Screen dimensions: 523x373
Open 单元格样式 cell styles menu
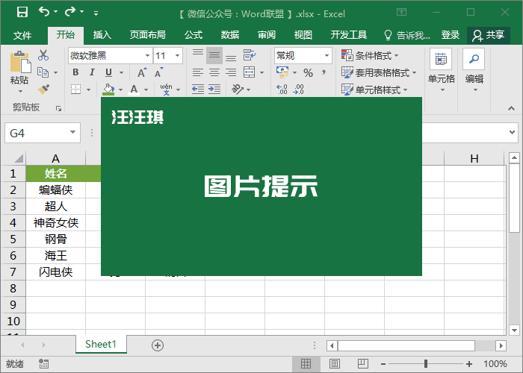[x=374, y=90]
